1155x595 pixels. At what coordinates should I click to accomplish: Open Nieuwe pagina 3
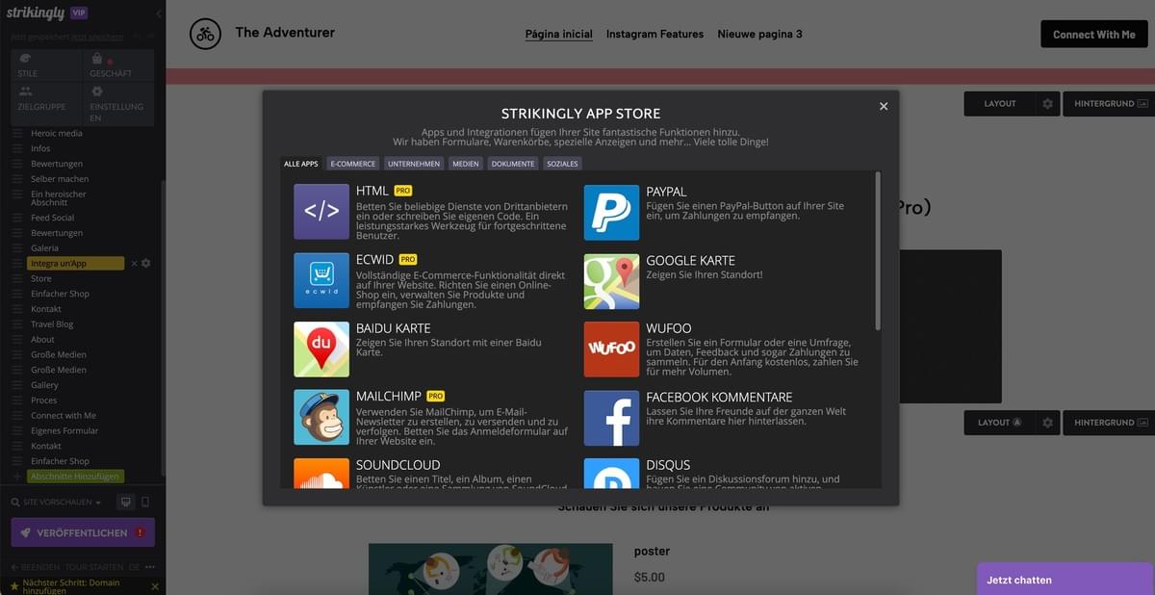(x=760, y=34)
